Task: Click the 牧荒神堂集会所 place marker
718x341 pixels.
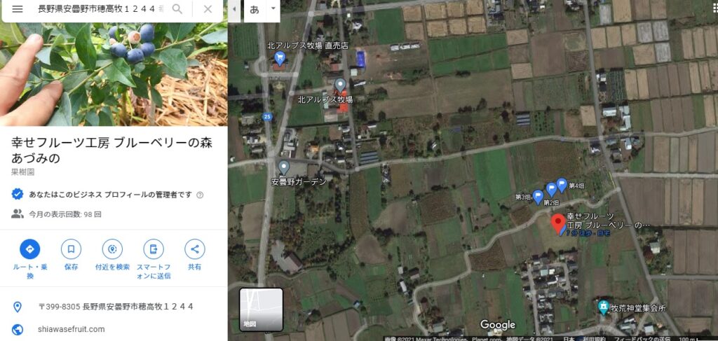Action: 604,307
